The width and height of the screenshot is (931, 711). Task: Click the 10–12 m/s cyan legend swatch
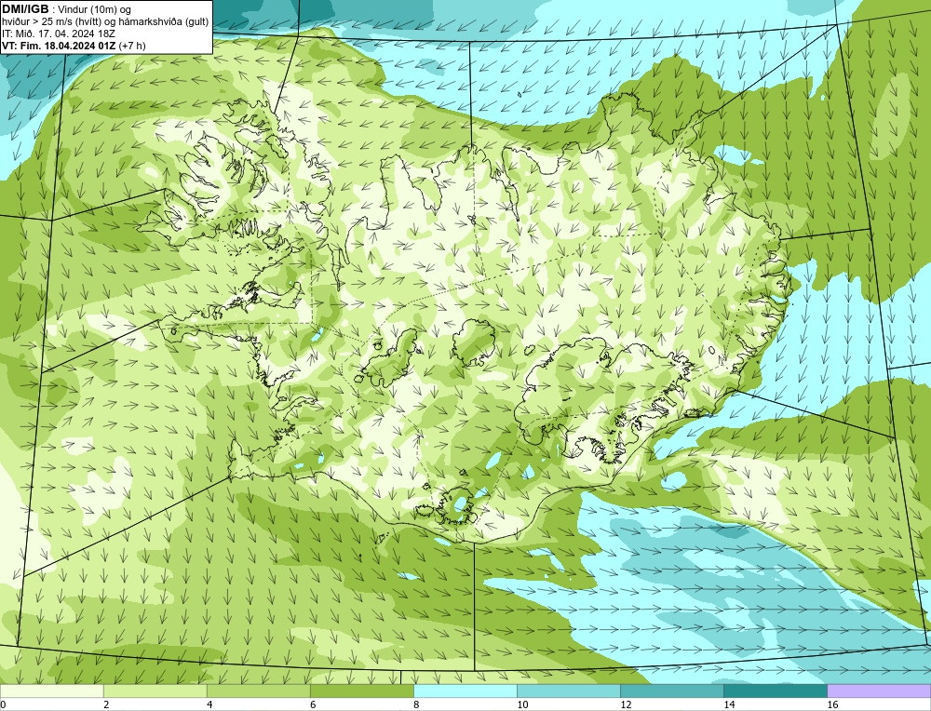(x=568, y=691)
